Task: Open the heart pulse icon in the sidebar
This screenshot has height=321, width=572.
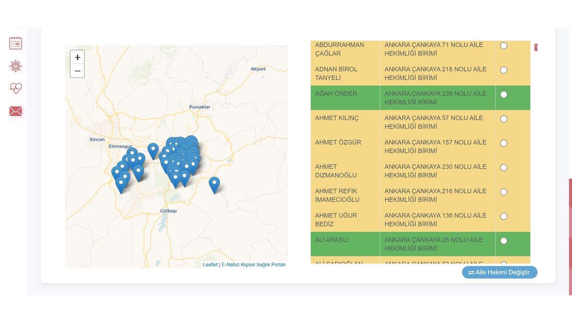Action: [x=16, y=88]
